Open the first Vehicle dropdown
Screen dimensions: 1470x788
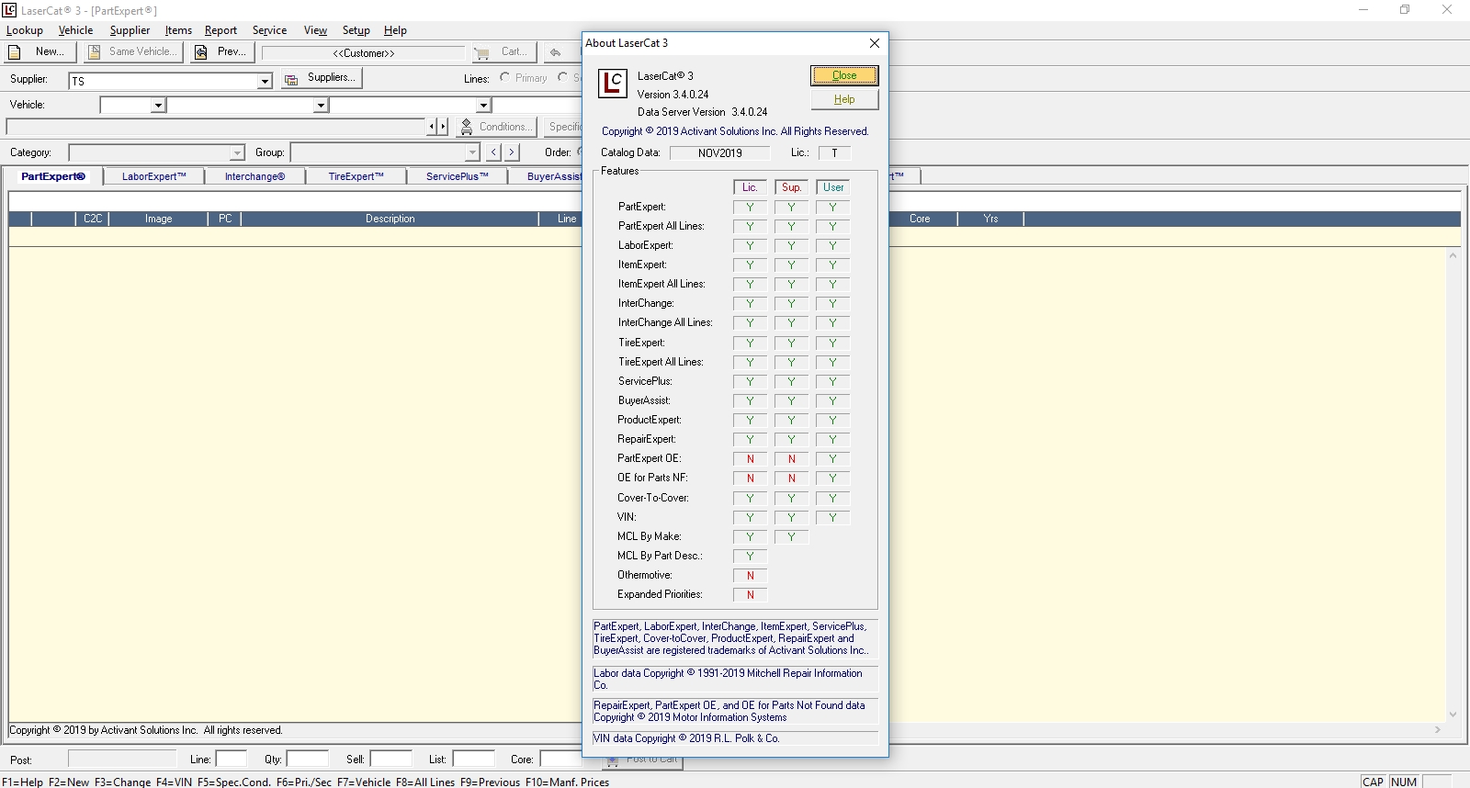(x=158, y=106)
